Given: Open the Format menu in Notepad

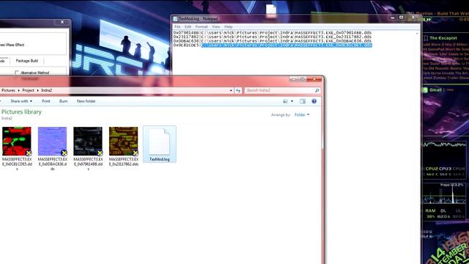Looking at the screenshot, I should [202, 26].
